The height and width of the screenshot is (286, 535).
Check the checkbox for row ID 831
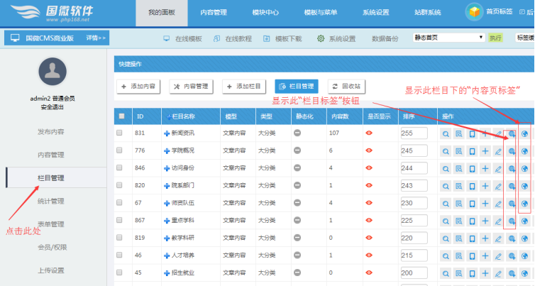[120, 133]
